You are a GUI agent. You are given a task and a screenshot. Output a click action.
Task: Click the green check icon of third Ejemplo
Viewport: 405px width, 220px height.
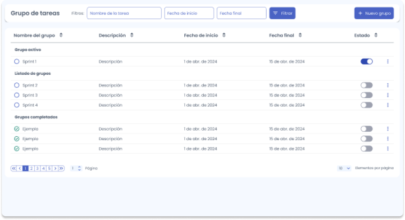[x=17, y=149]
